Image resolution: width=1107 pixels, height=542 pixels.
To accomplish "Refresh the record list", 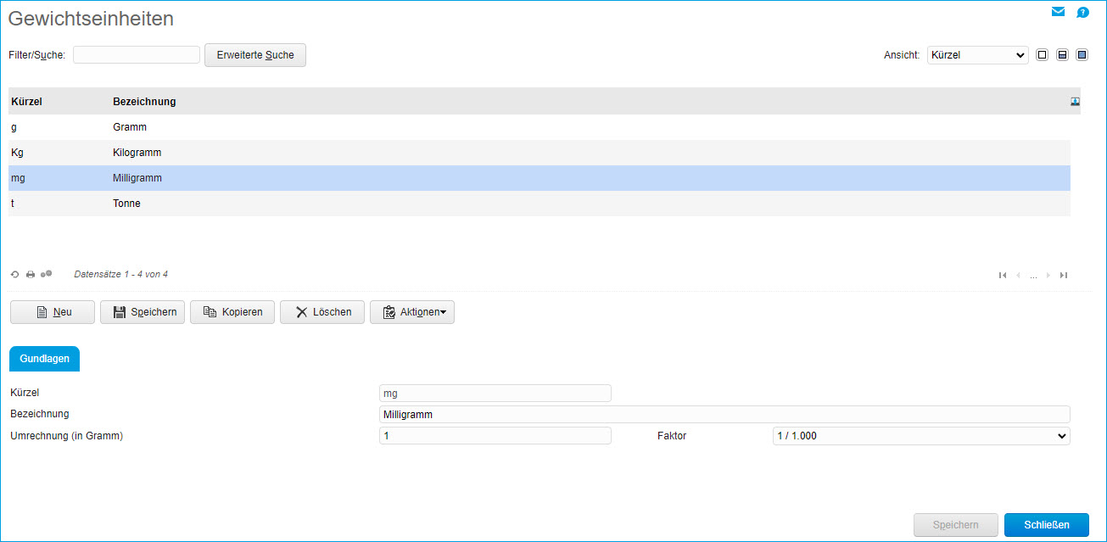I will 14,275.
